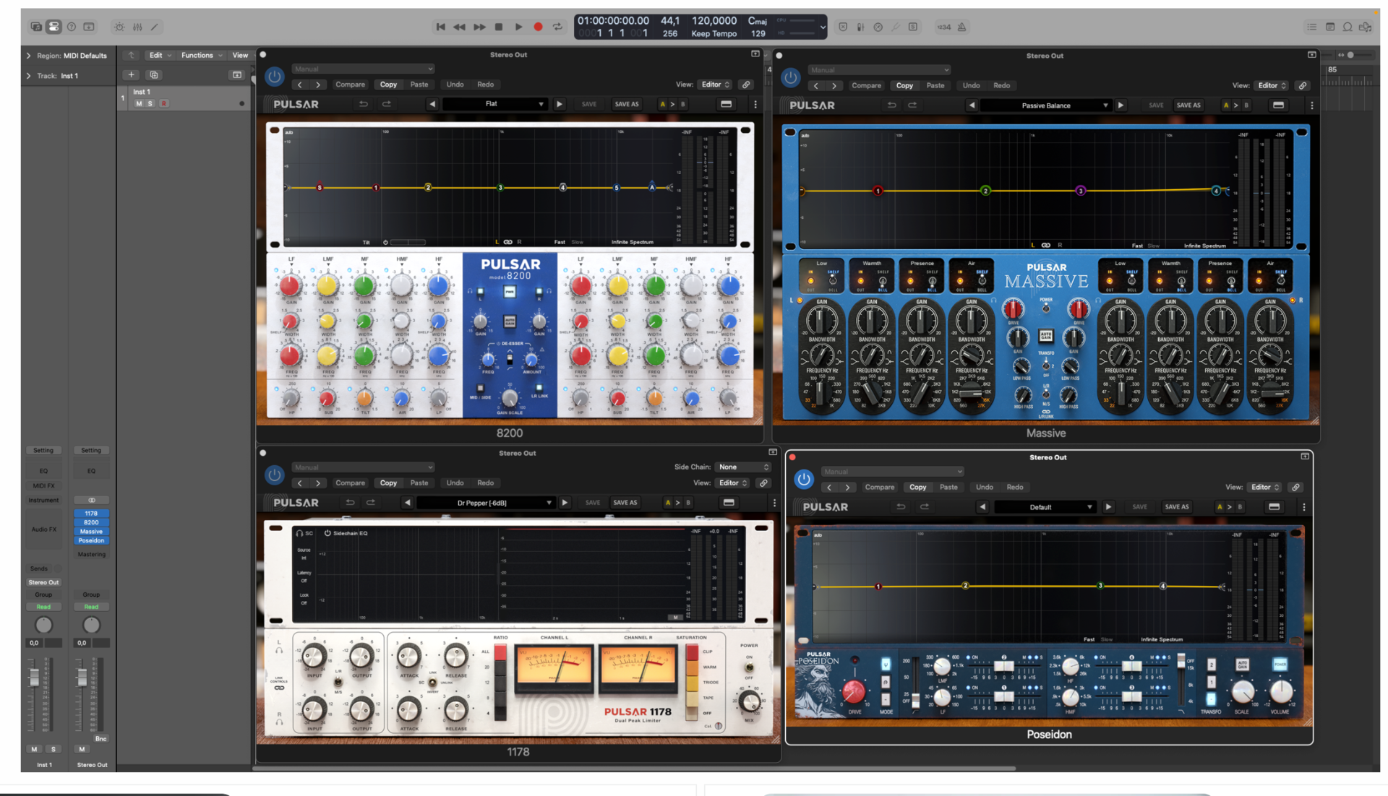
Task: Open Quick Help question mark icon
Action: (72, 27)
